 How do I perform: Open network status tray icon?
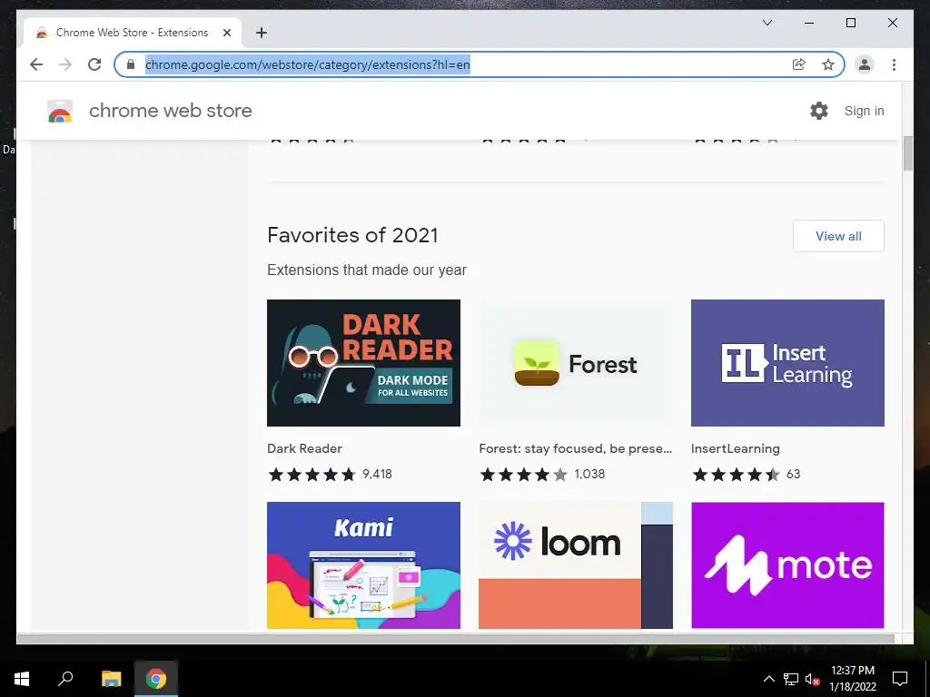pos(791,679)
